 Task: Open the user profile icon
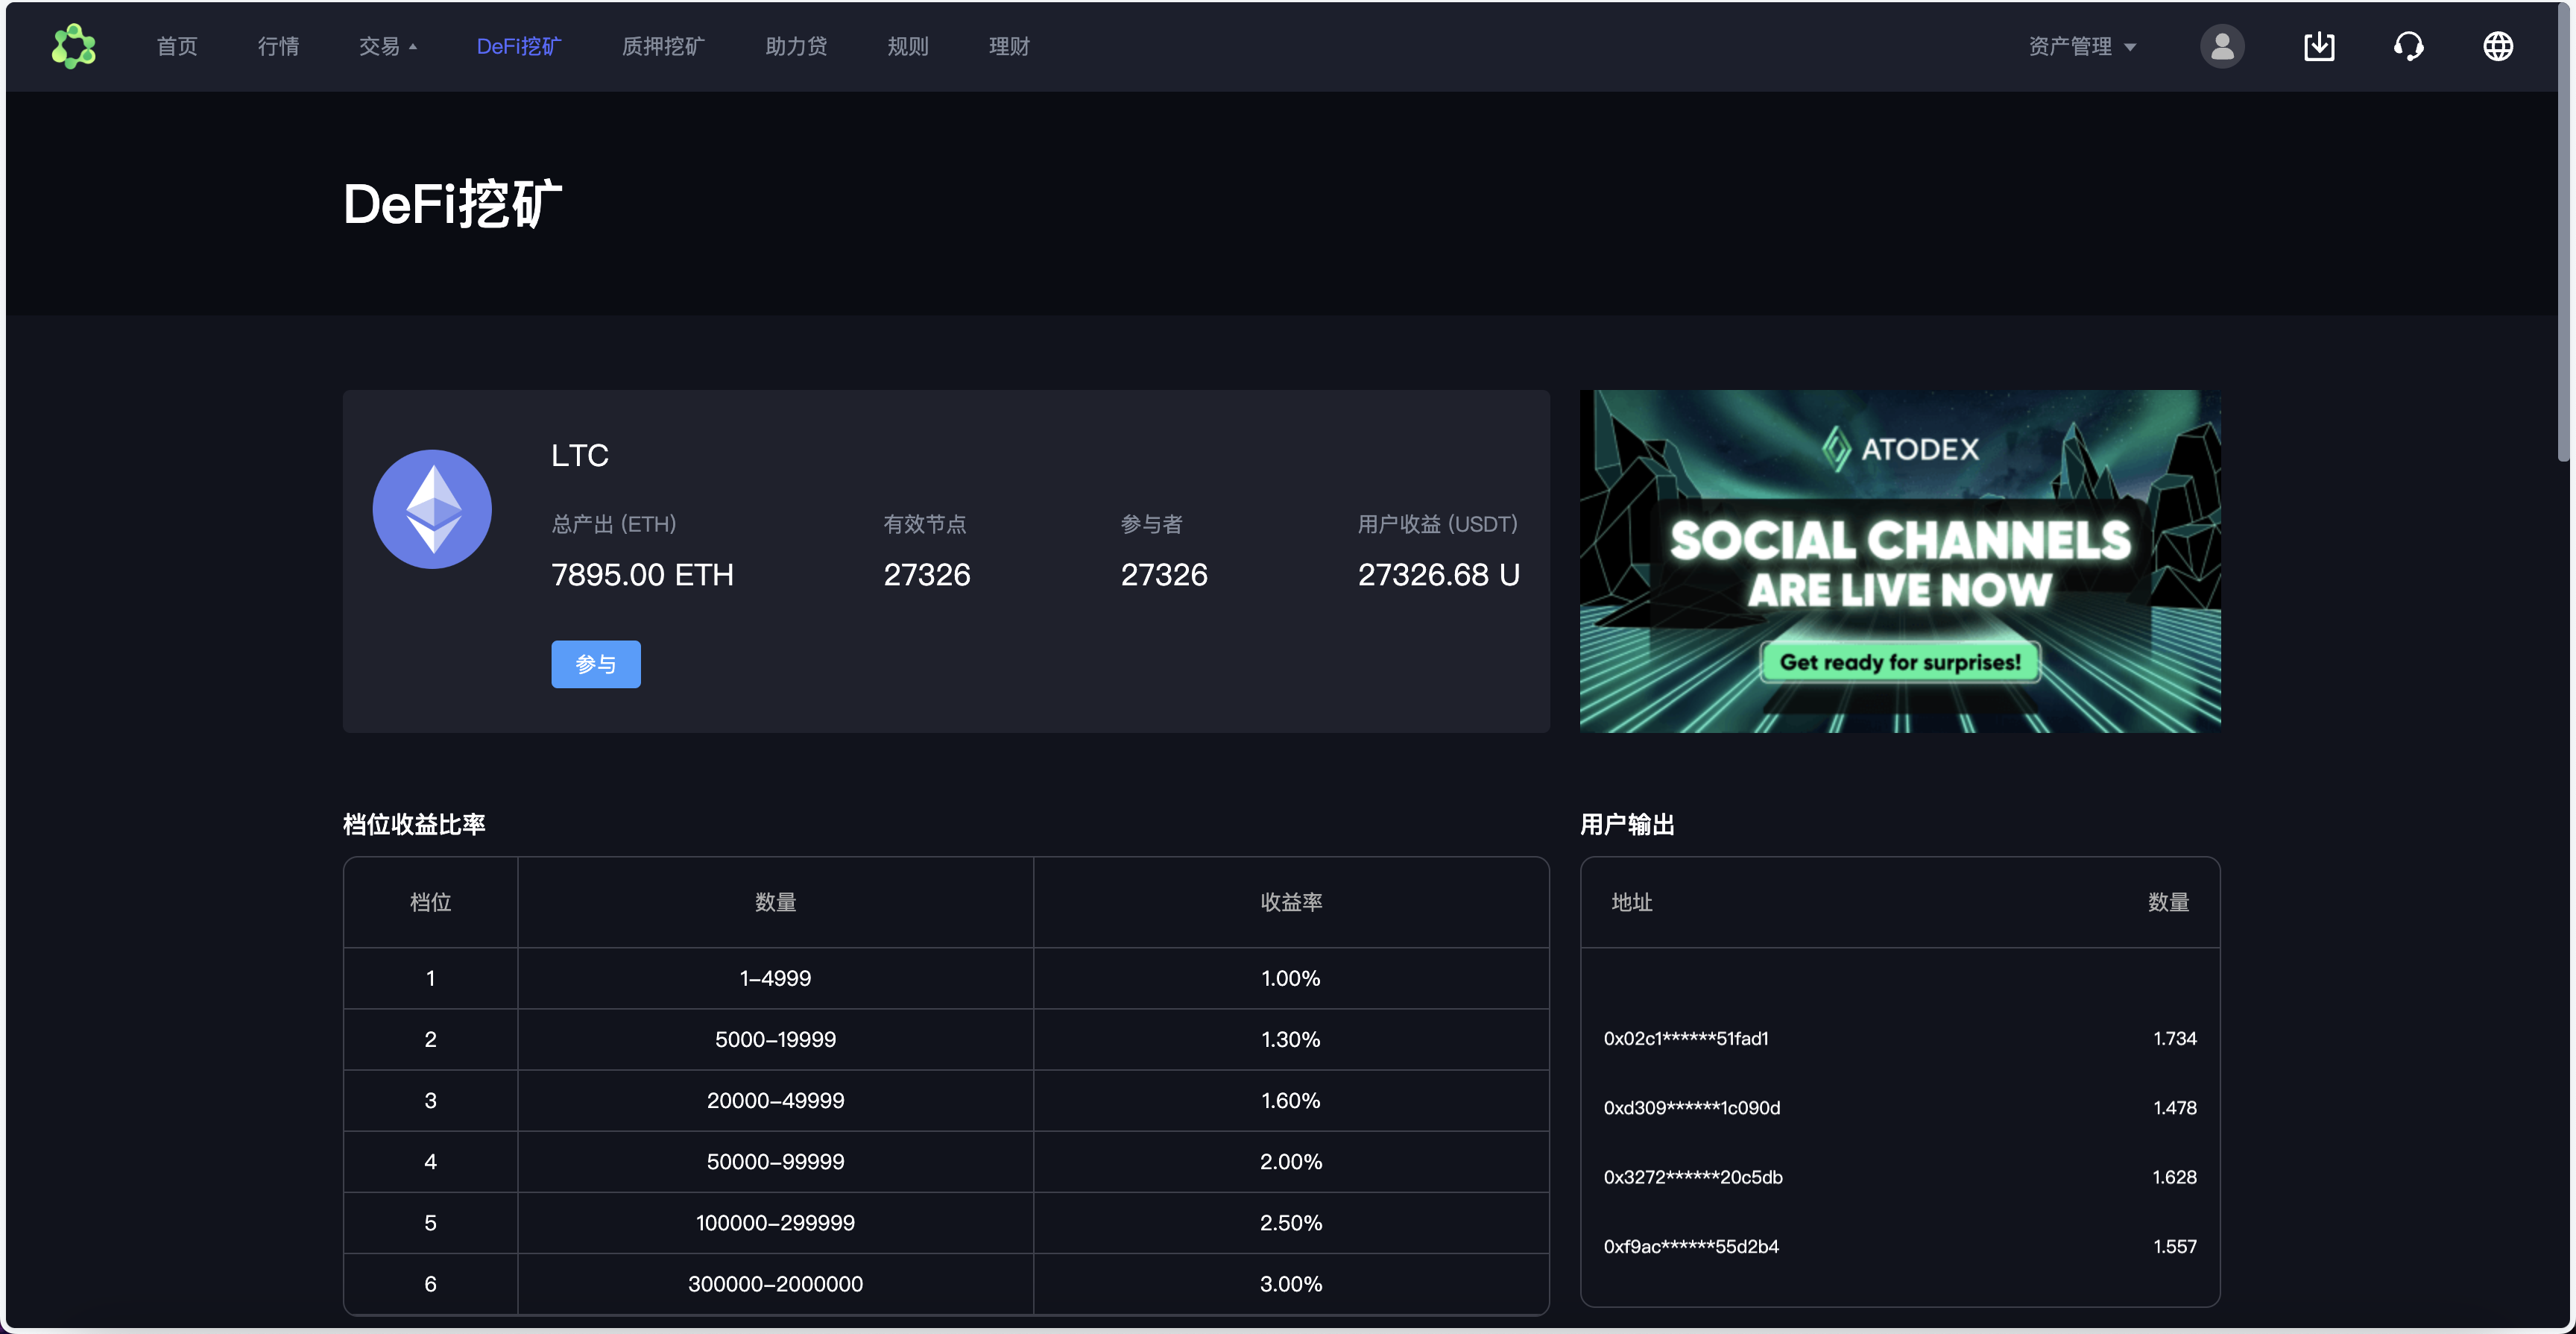point(2221,46)
